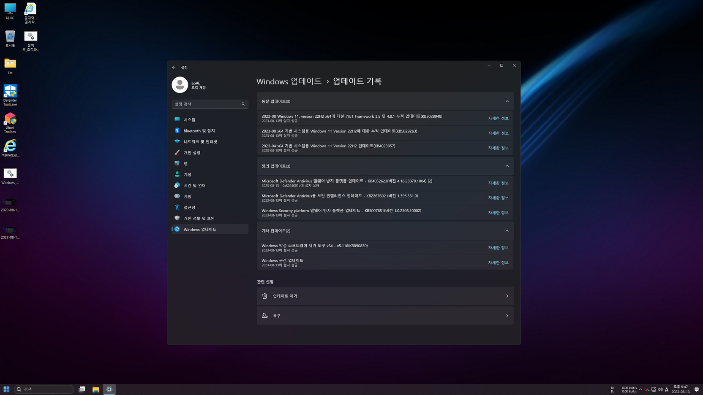Open Bluetooth 및 장치 in the sidebar
The image size is (703, 395).
210,130
